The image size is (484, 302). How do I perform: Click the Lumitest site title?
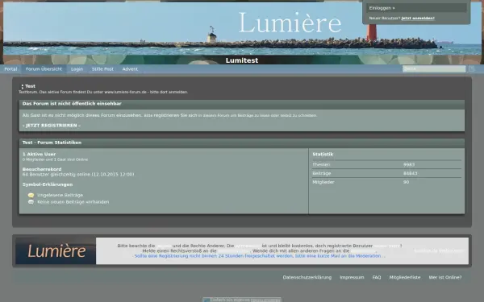(242, 60)
